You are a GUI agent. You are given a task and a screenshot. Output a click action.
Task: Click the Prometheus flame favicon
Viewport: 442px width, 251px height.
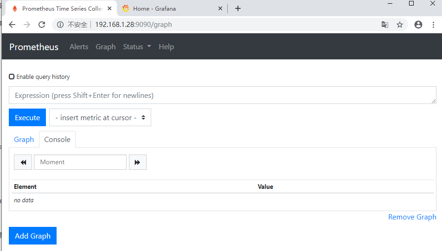click(15, 8)
